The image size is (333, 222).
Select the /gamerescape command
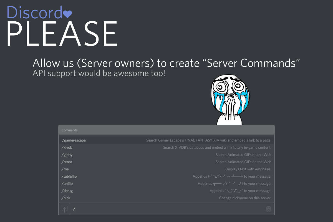point(167,140)
